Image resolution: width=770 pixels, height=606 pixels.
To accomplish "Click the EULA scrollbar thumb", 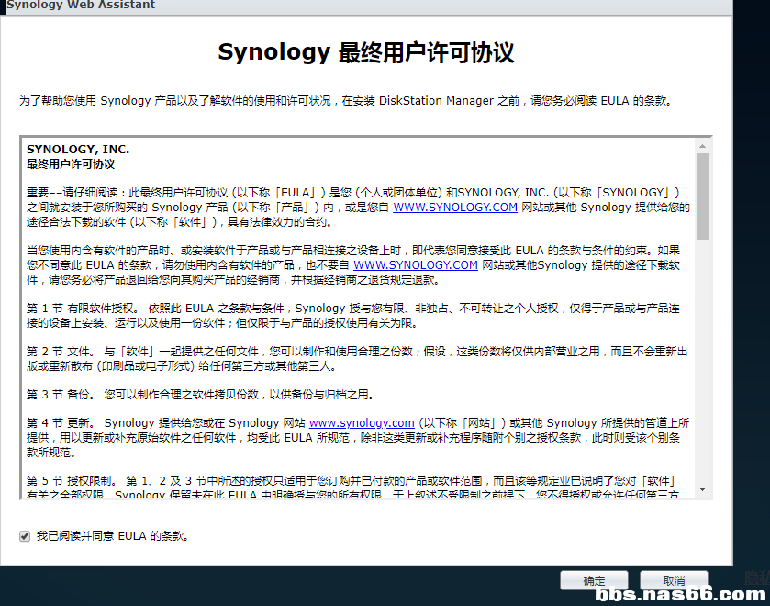I will 702,196.
